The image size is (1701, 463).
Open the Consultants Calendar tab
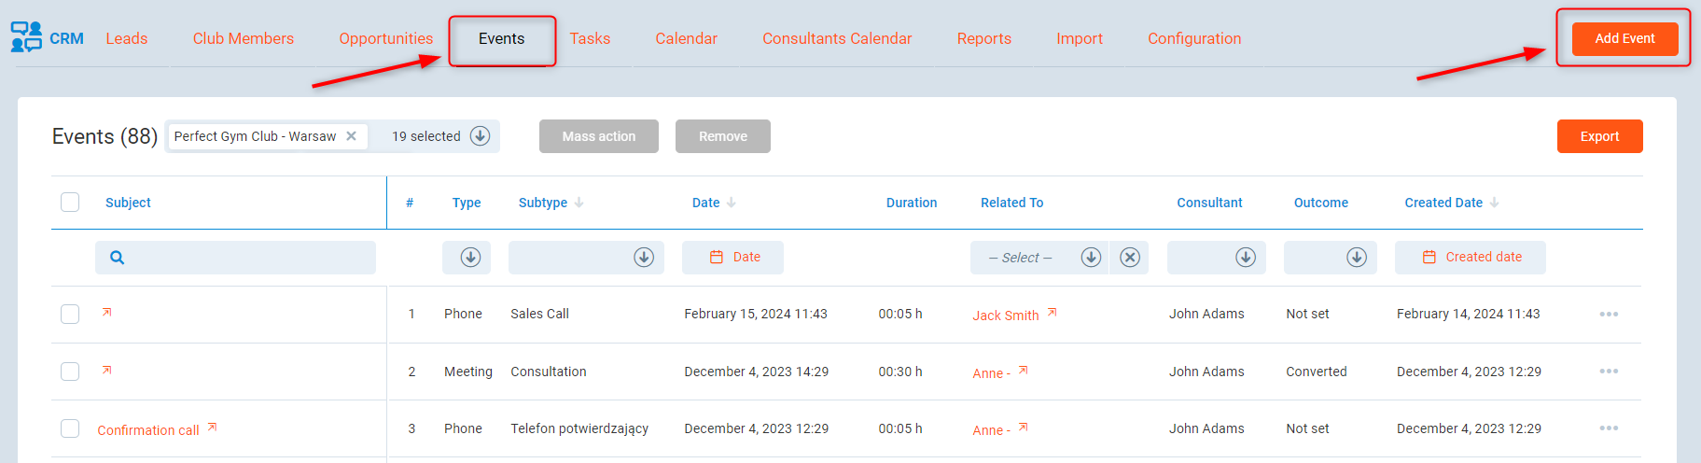[836, 38]
